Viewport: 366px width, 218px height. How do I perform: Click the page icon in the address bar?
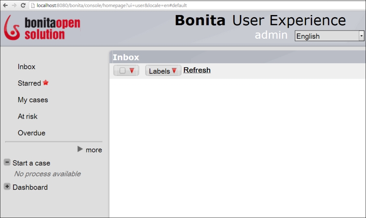pos(33,5)
